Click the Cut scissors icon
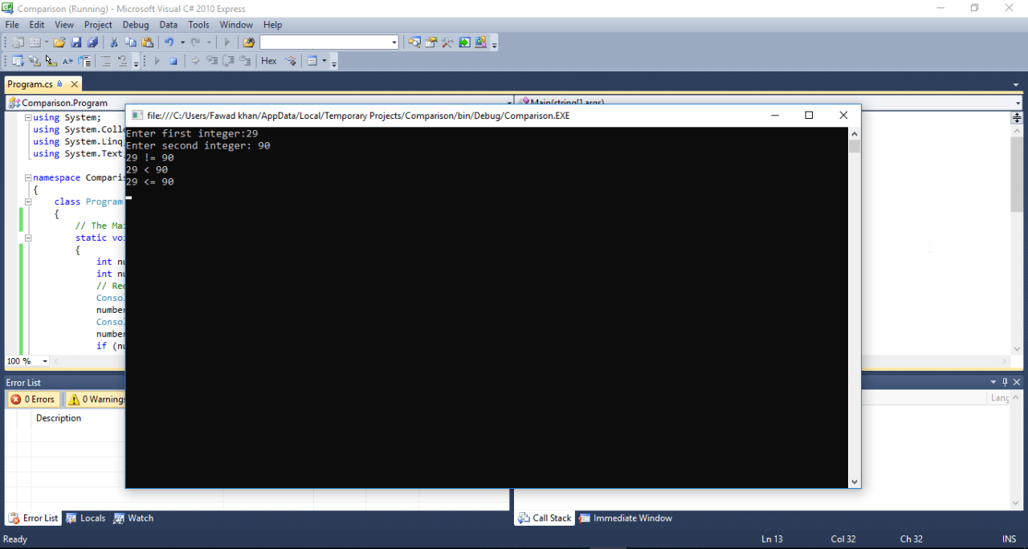The width and height of the screenshot is (1028, 549). pos(114,42)
